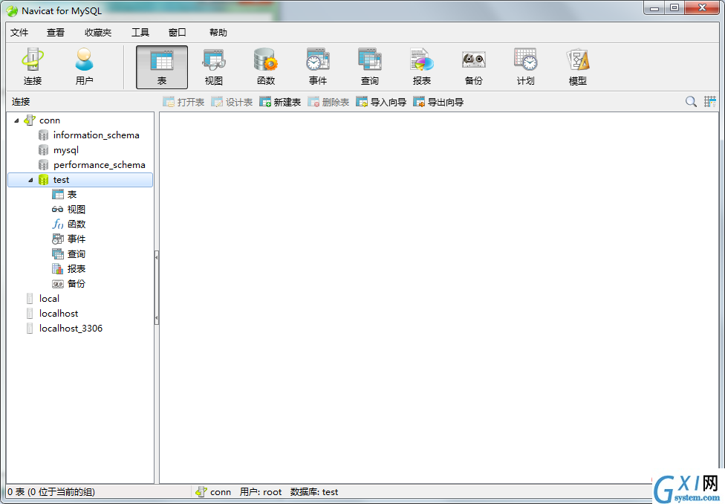
Task: Select 备份 node under test database
Action: (x=77, y=283)
